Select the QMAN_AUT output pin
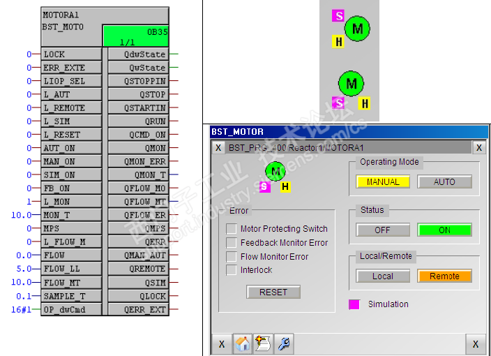Viewport: 491px width, 356px height. coord(138,255)
